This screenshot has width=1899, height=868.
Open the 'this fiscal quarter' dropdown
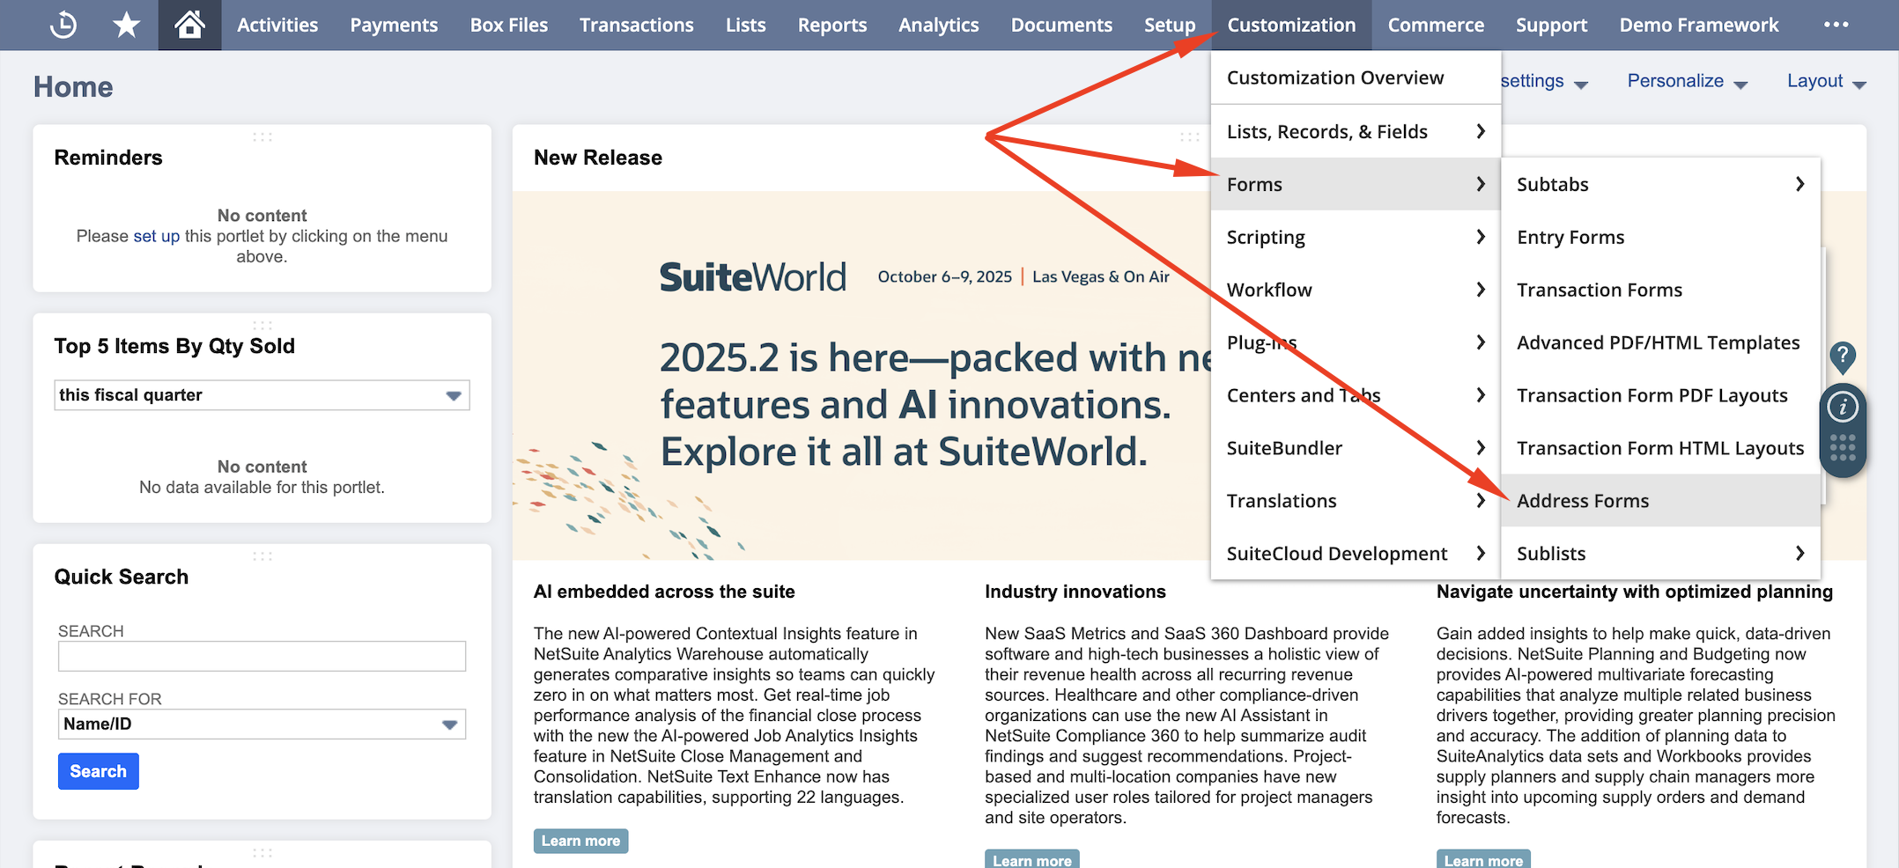click(x=262, y=395)
